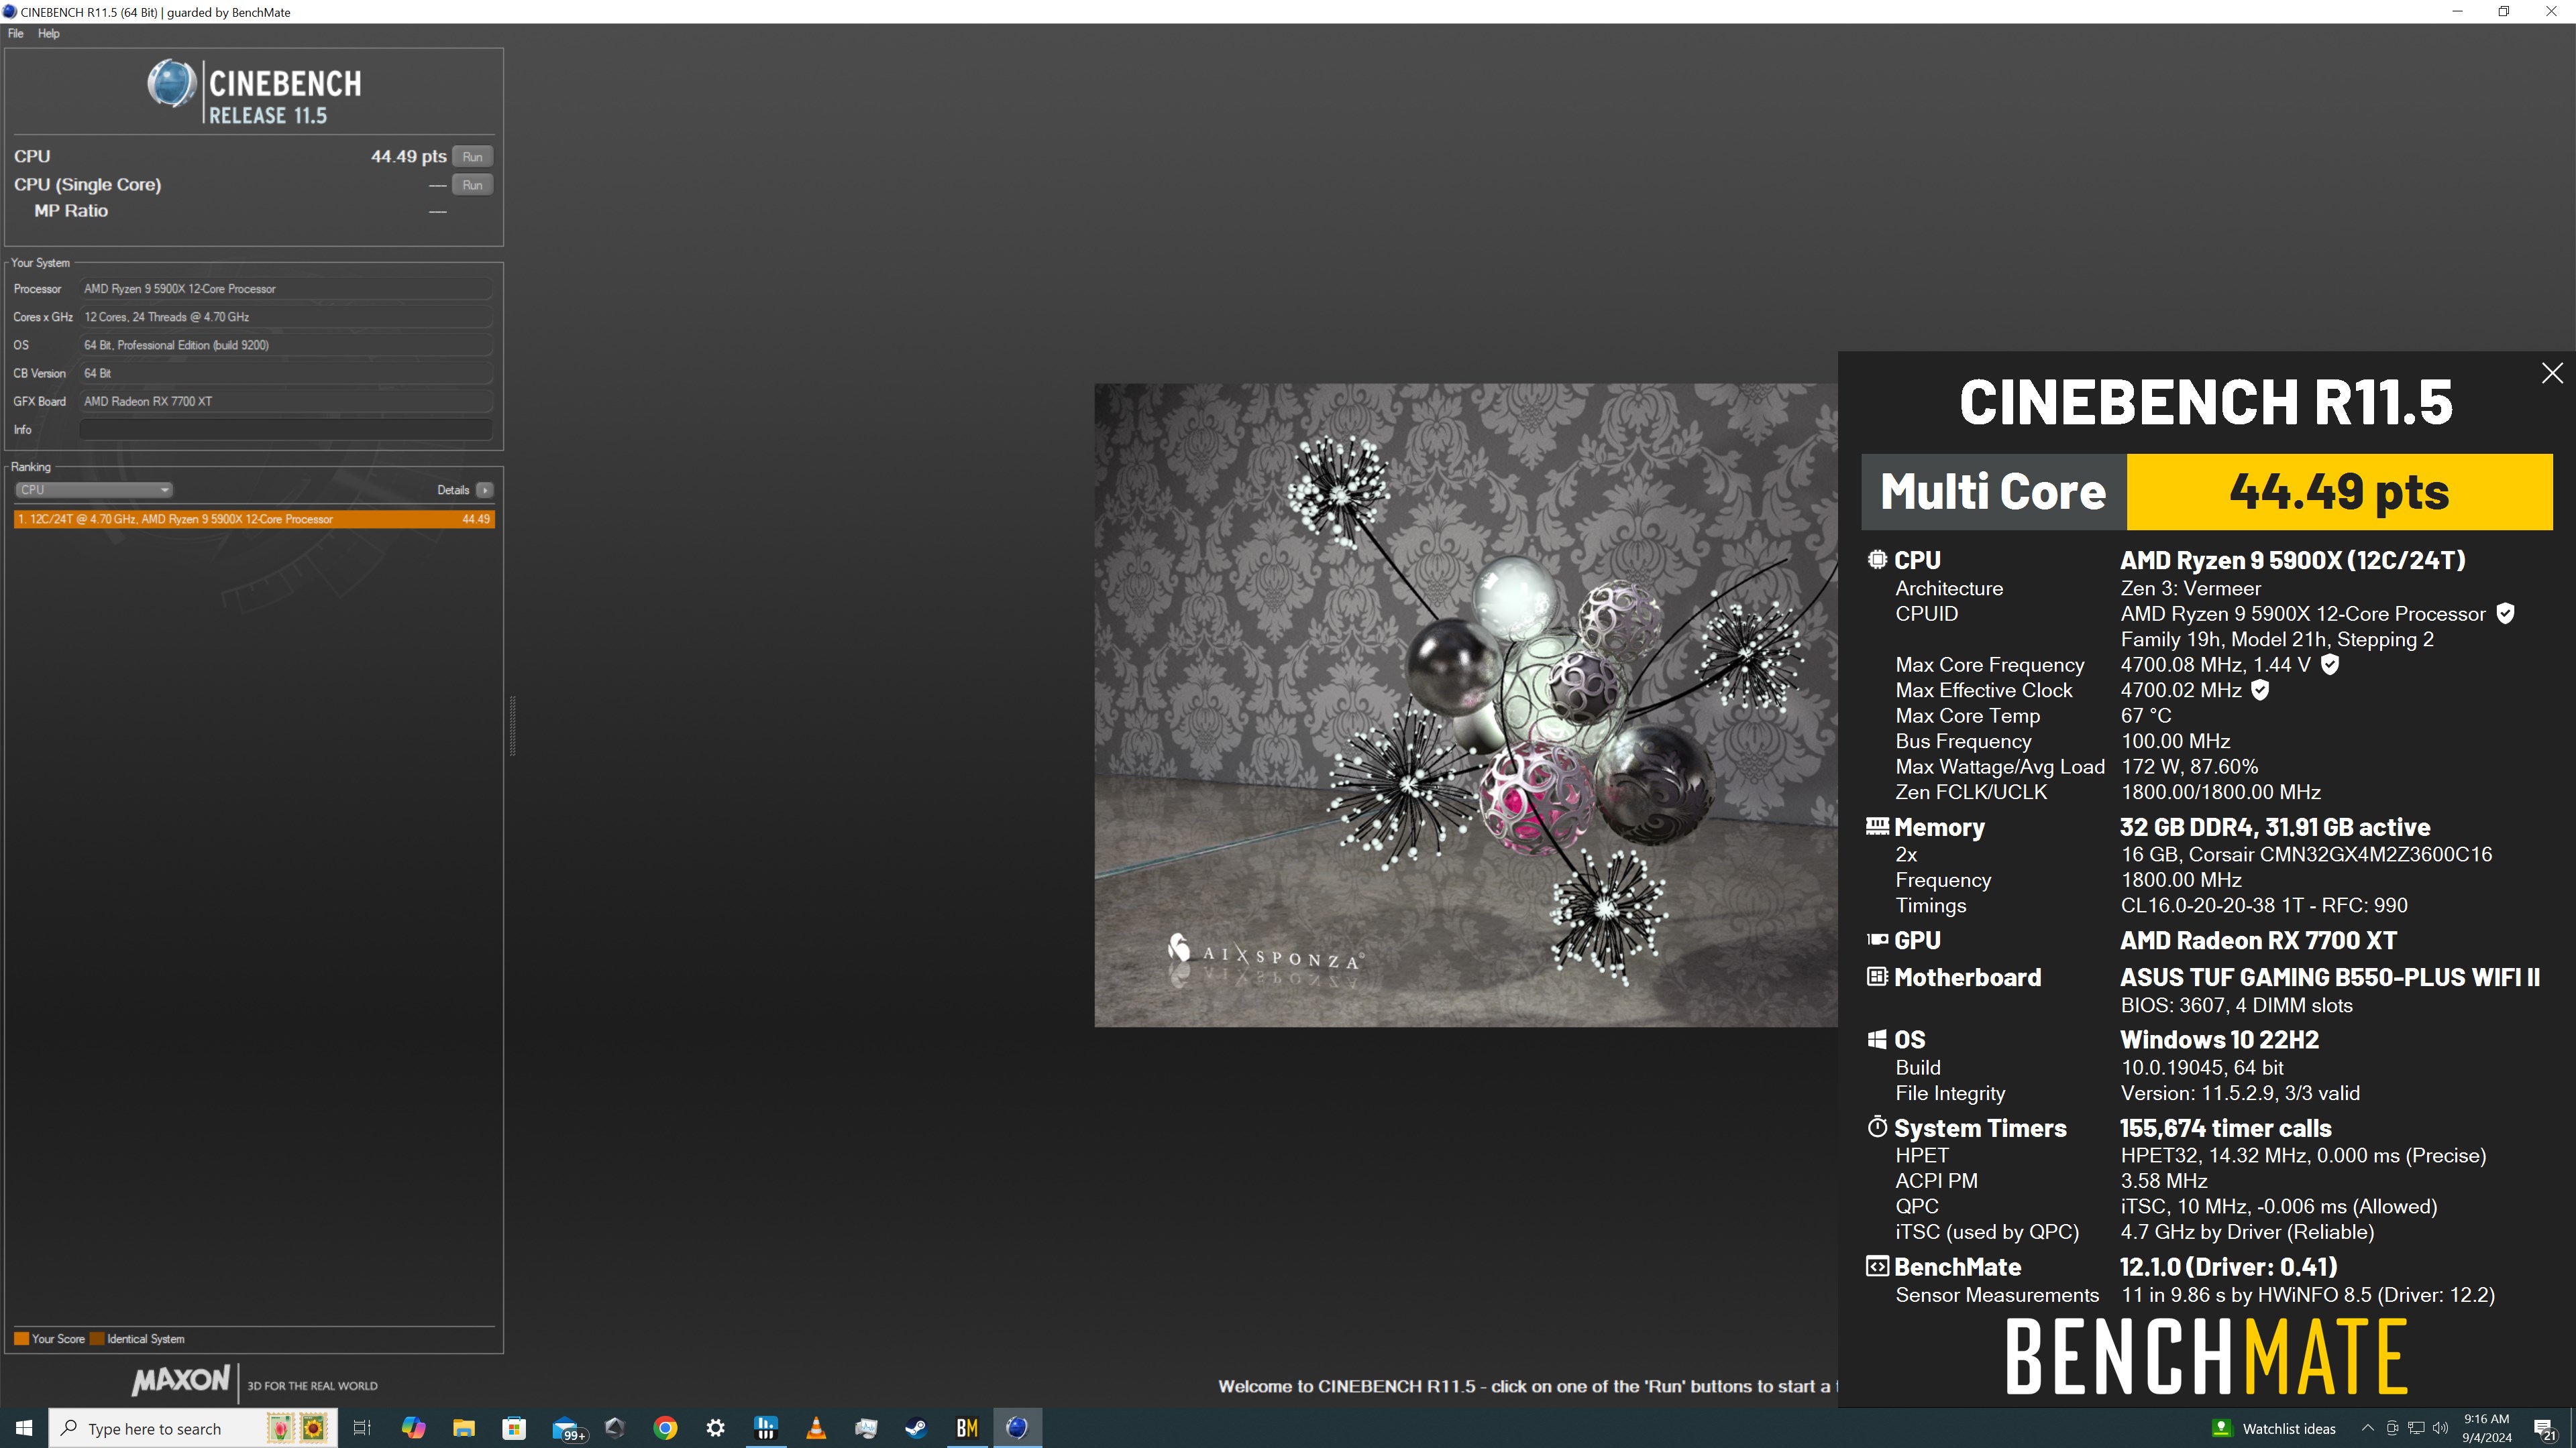Click the network tray icon

tap(2416, 1428)
